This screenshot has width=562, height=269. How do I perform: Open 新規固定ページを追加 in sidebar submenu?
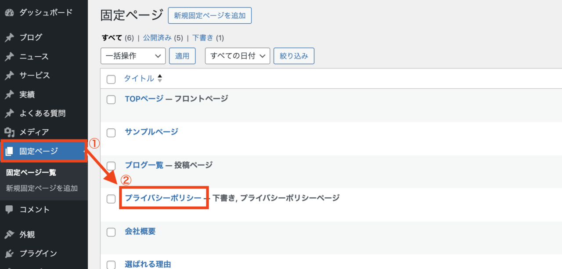(x=42, y=189)
